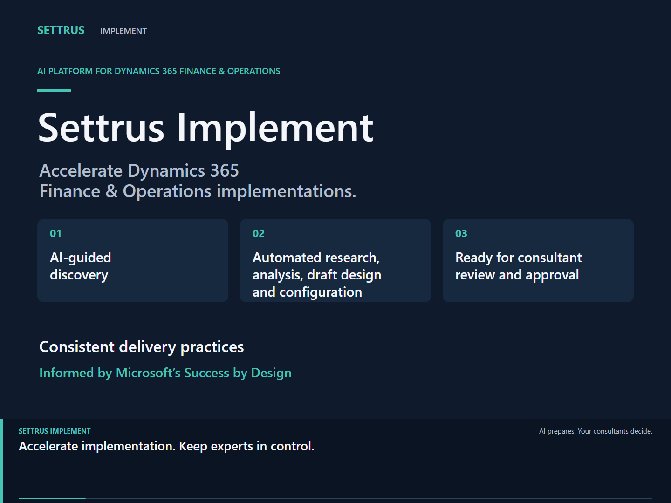
Task: Click the '02' step number
Action: [259, 233]
